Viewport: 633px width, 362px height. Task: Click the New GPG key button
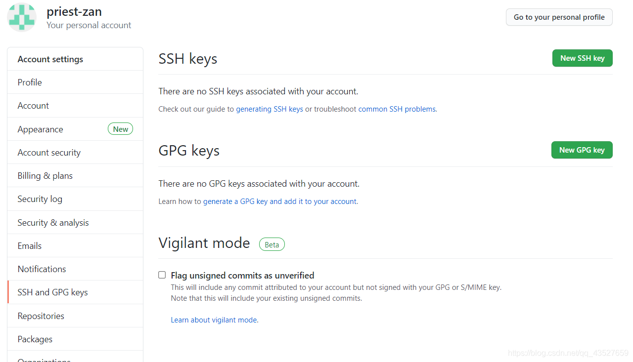[x=582, y=150]
